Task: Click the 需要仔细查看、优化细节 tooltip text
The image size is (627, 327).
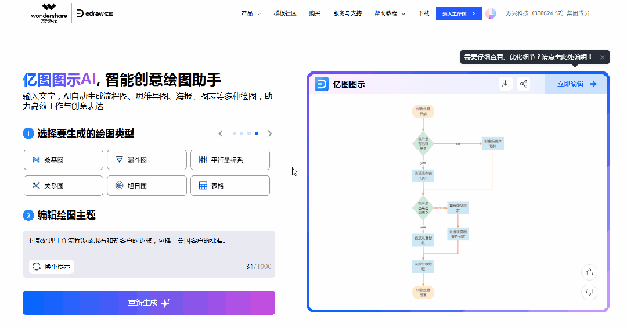Action: coord(528,58)
